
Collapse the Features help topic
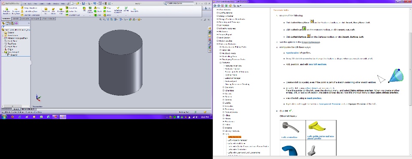tap(221, 63)
